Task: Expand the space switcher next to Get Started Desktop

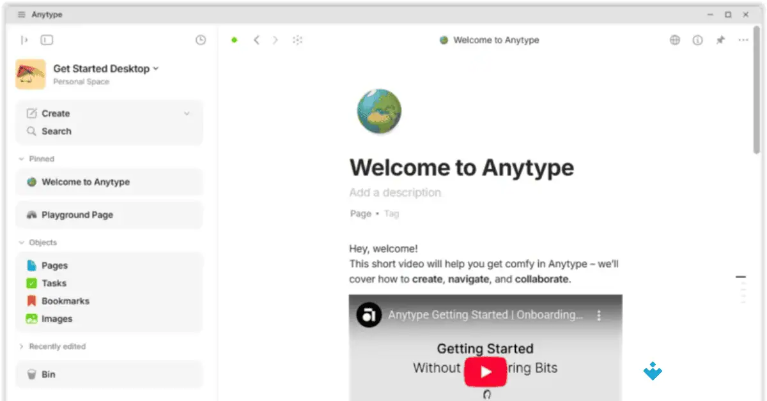Action: click(x=156, y=68)
